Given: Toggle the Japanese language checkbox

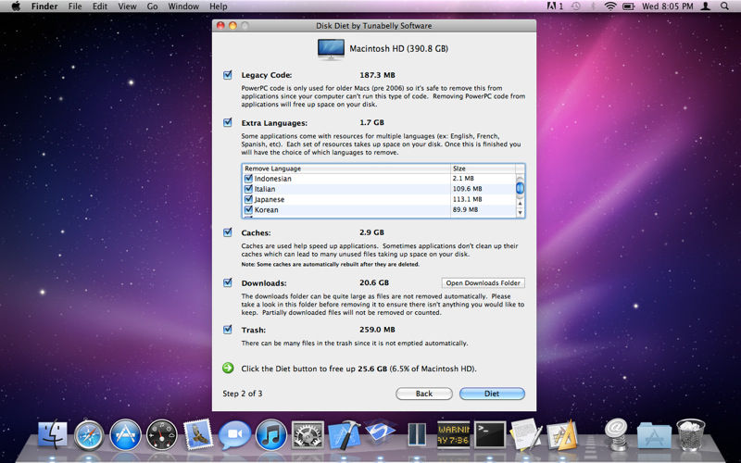Looking at the screenshot, I should [x=248, y=199].
